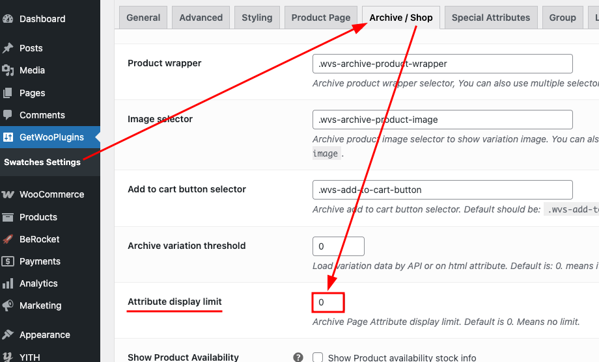The width and height of the screenshot is (599, 362).
Task: Open the Dashboard palette icon
Action: click(x=8, y=19)
